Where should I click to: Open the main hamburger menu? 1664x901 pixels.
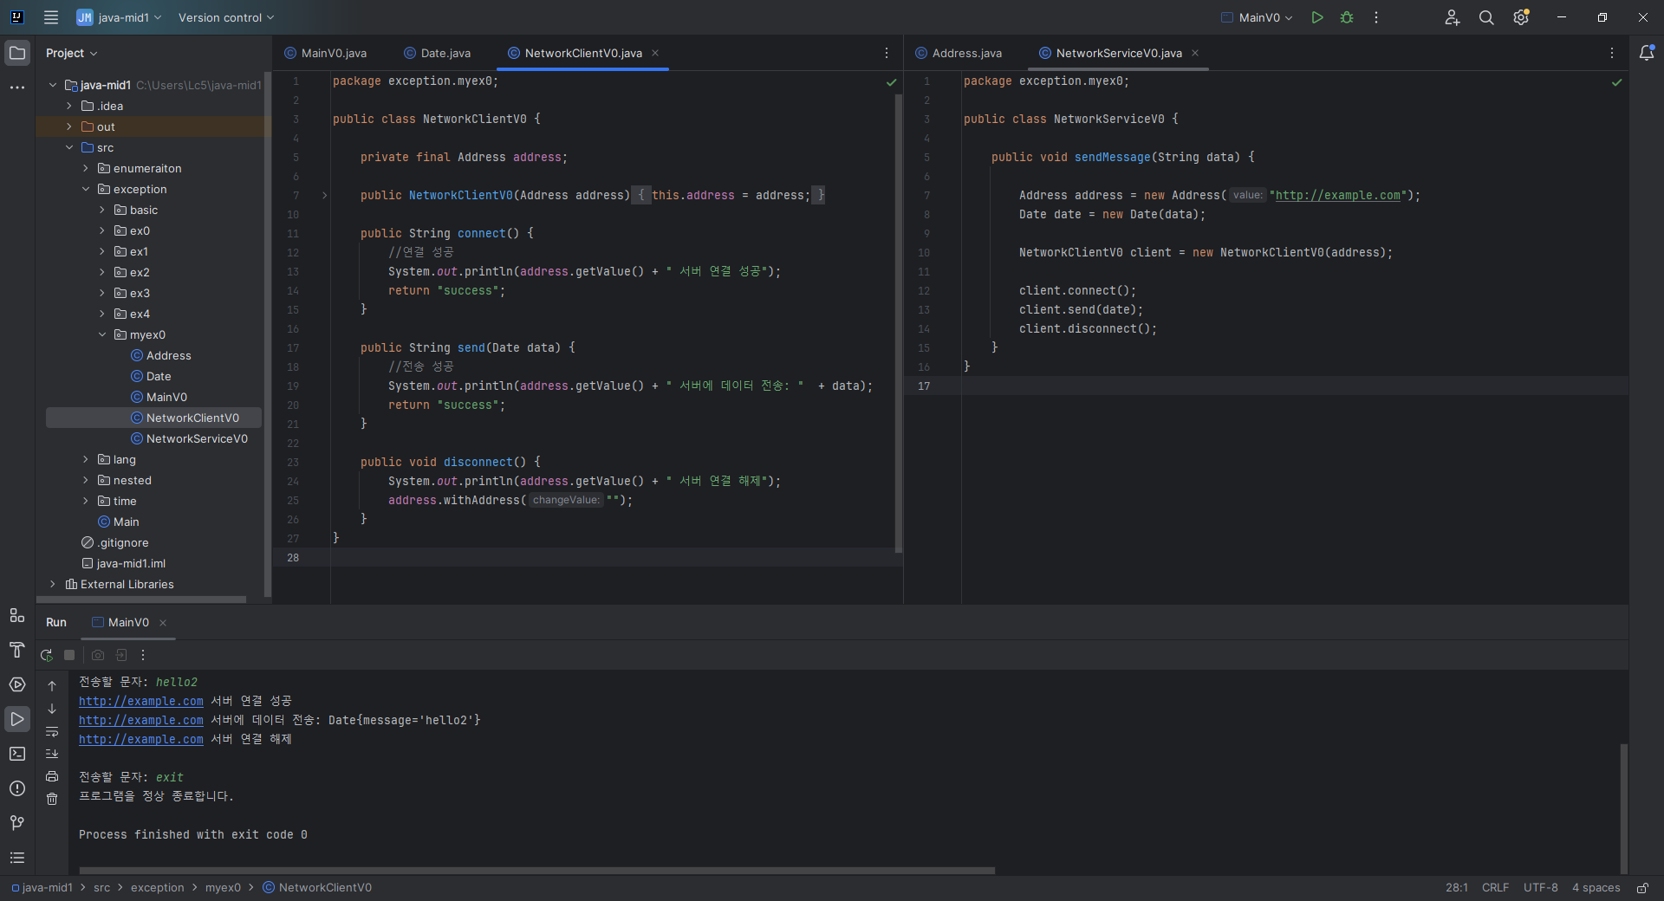[x=51, y=17]
